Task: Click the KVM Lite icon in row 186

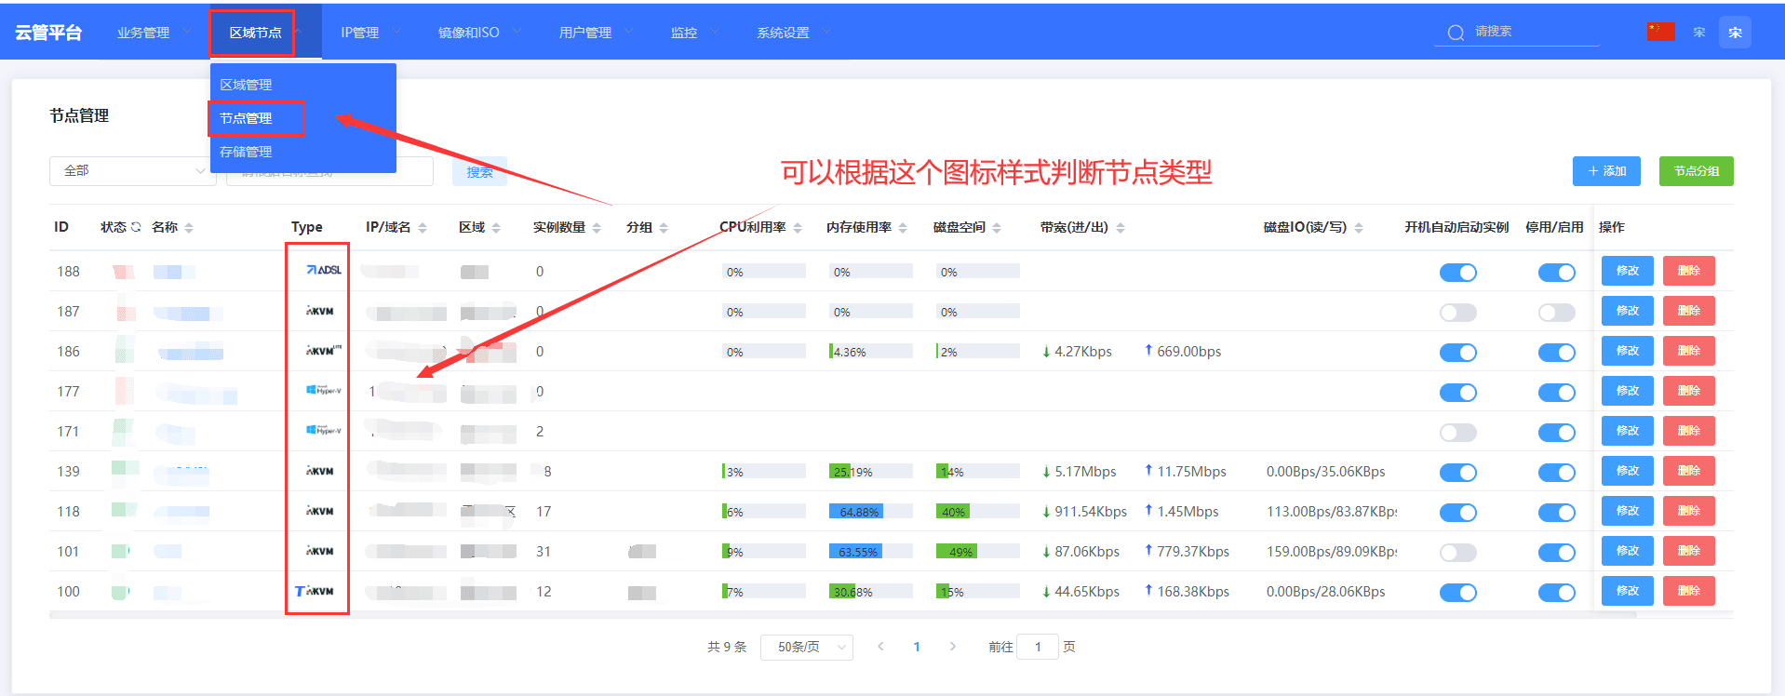Action: pyautogui.click(x=324, y=351)
